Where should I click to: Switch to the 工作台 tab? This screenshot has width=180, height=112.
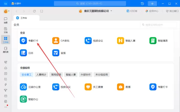click(x=26, y=18)
